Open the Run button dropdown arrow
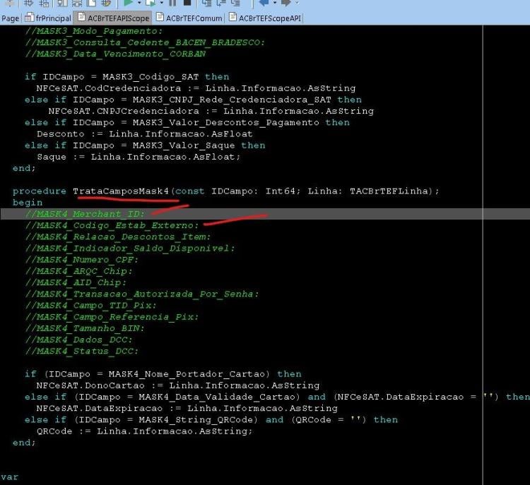Viewport: 530px width, 485px height. [x=139, y=3]
